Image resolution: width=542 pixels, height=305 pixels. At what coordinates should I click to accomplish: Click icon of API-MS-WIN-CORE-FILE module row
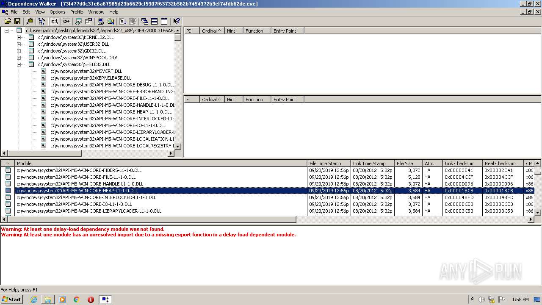[8, 177]
